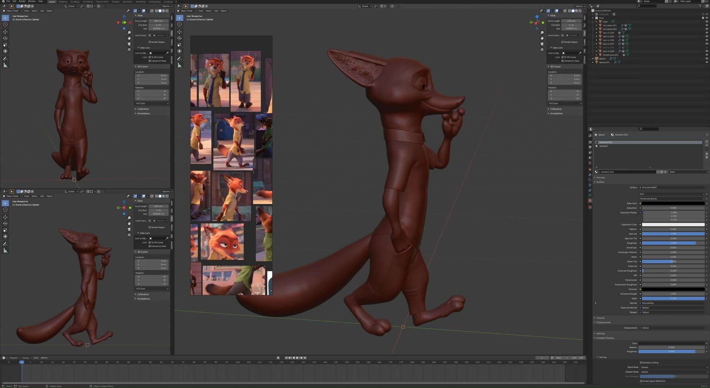Enable Screen Space Refraction checkbox

click(x=641, y=381)
